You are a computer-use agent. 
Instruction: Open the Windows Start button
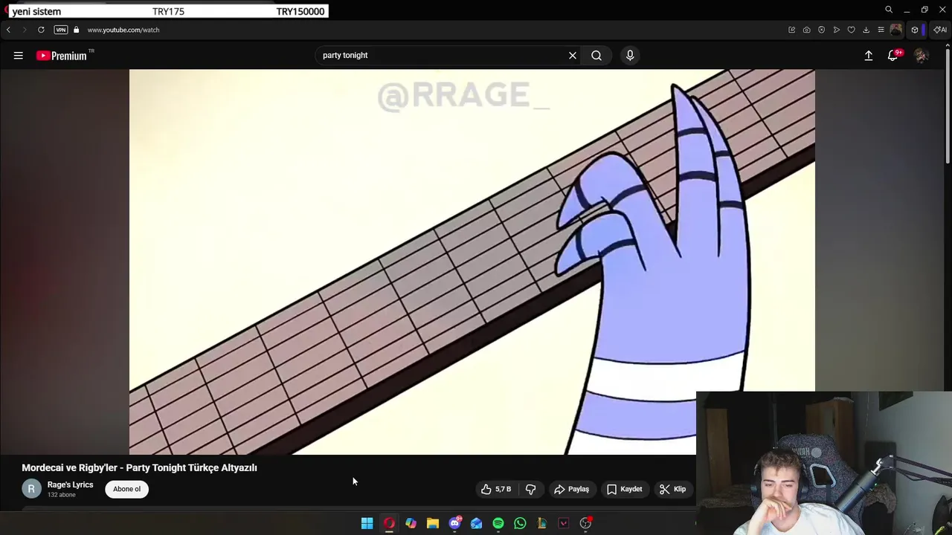367,523
